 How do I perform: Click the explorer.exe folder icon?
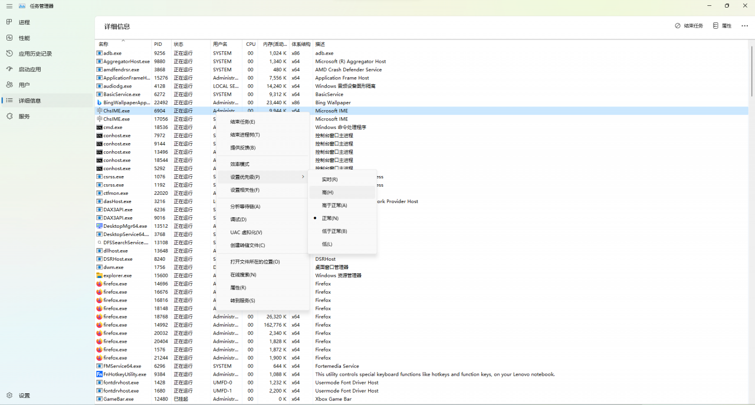(99, 275)
